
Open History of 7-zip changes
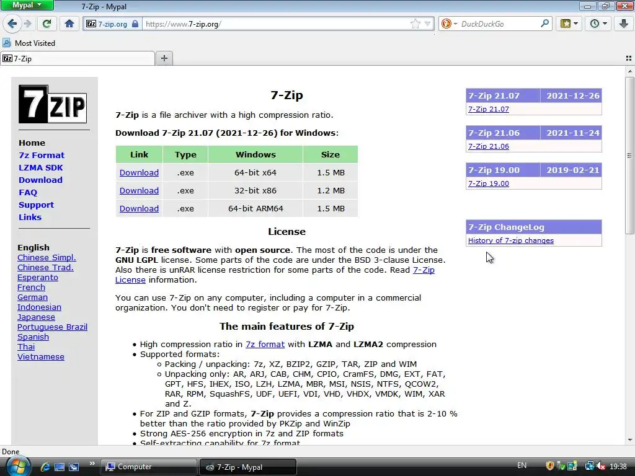point(511,240)
